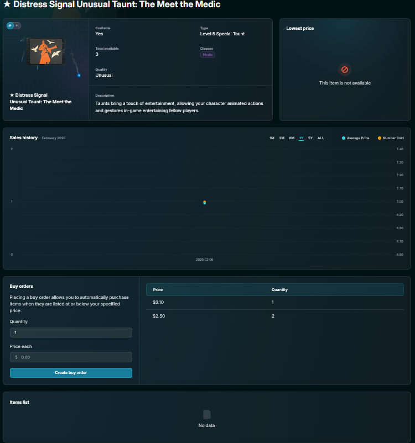The height and width of the screenshot is (443, 415).
Task: Click the Quantity input field
Action: (x=71, y=333)
